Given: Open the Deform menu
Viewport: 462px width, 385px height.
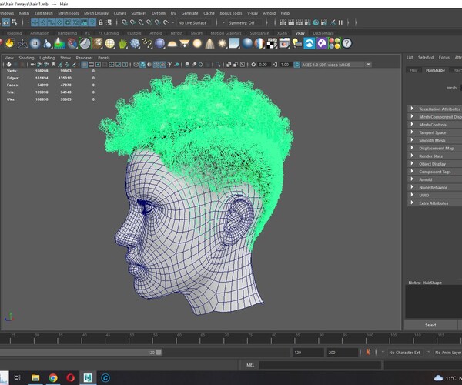Looking at the screenshot, I should [159, 13].
